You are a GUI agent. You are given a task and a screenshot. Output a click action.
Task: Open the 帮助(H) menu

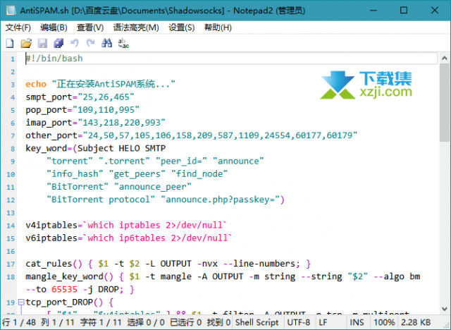coord(218,28)
